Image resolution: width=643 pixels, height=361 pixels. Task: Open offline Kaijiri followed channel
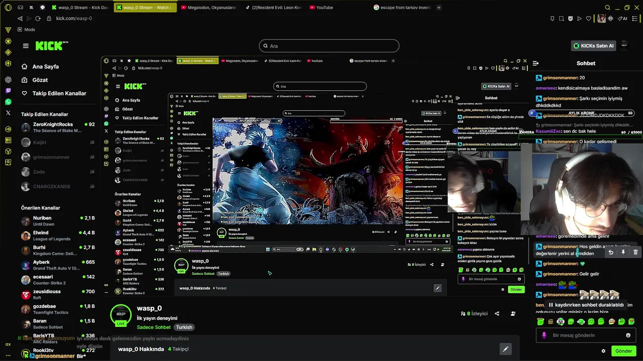coord(58,142)
